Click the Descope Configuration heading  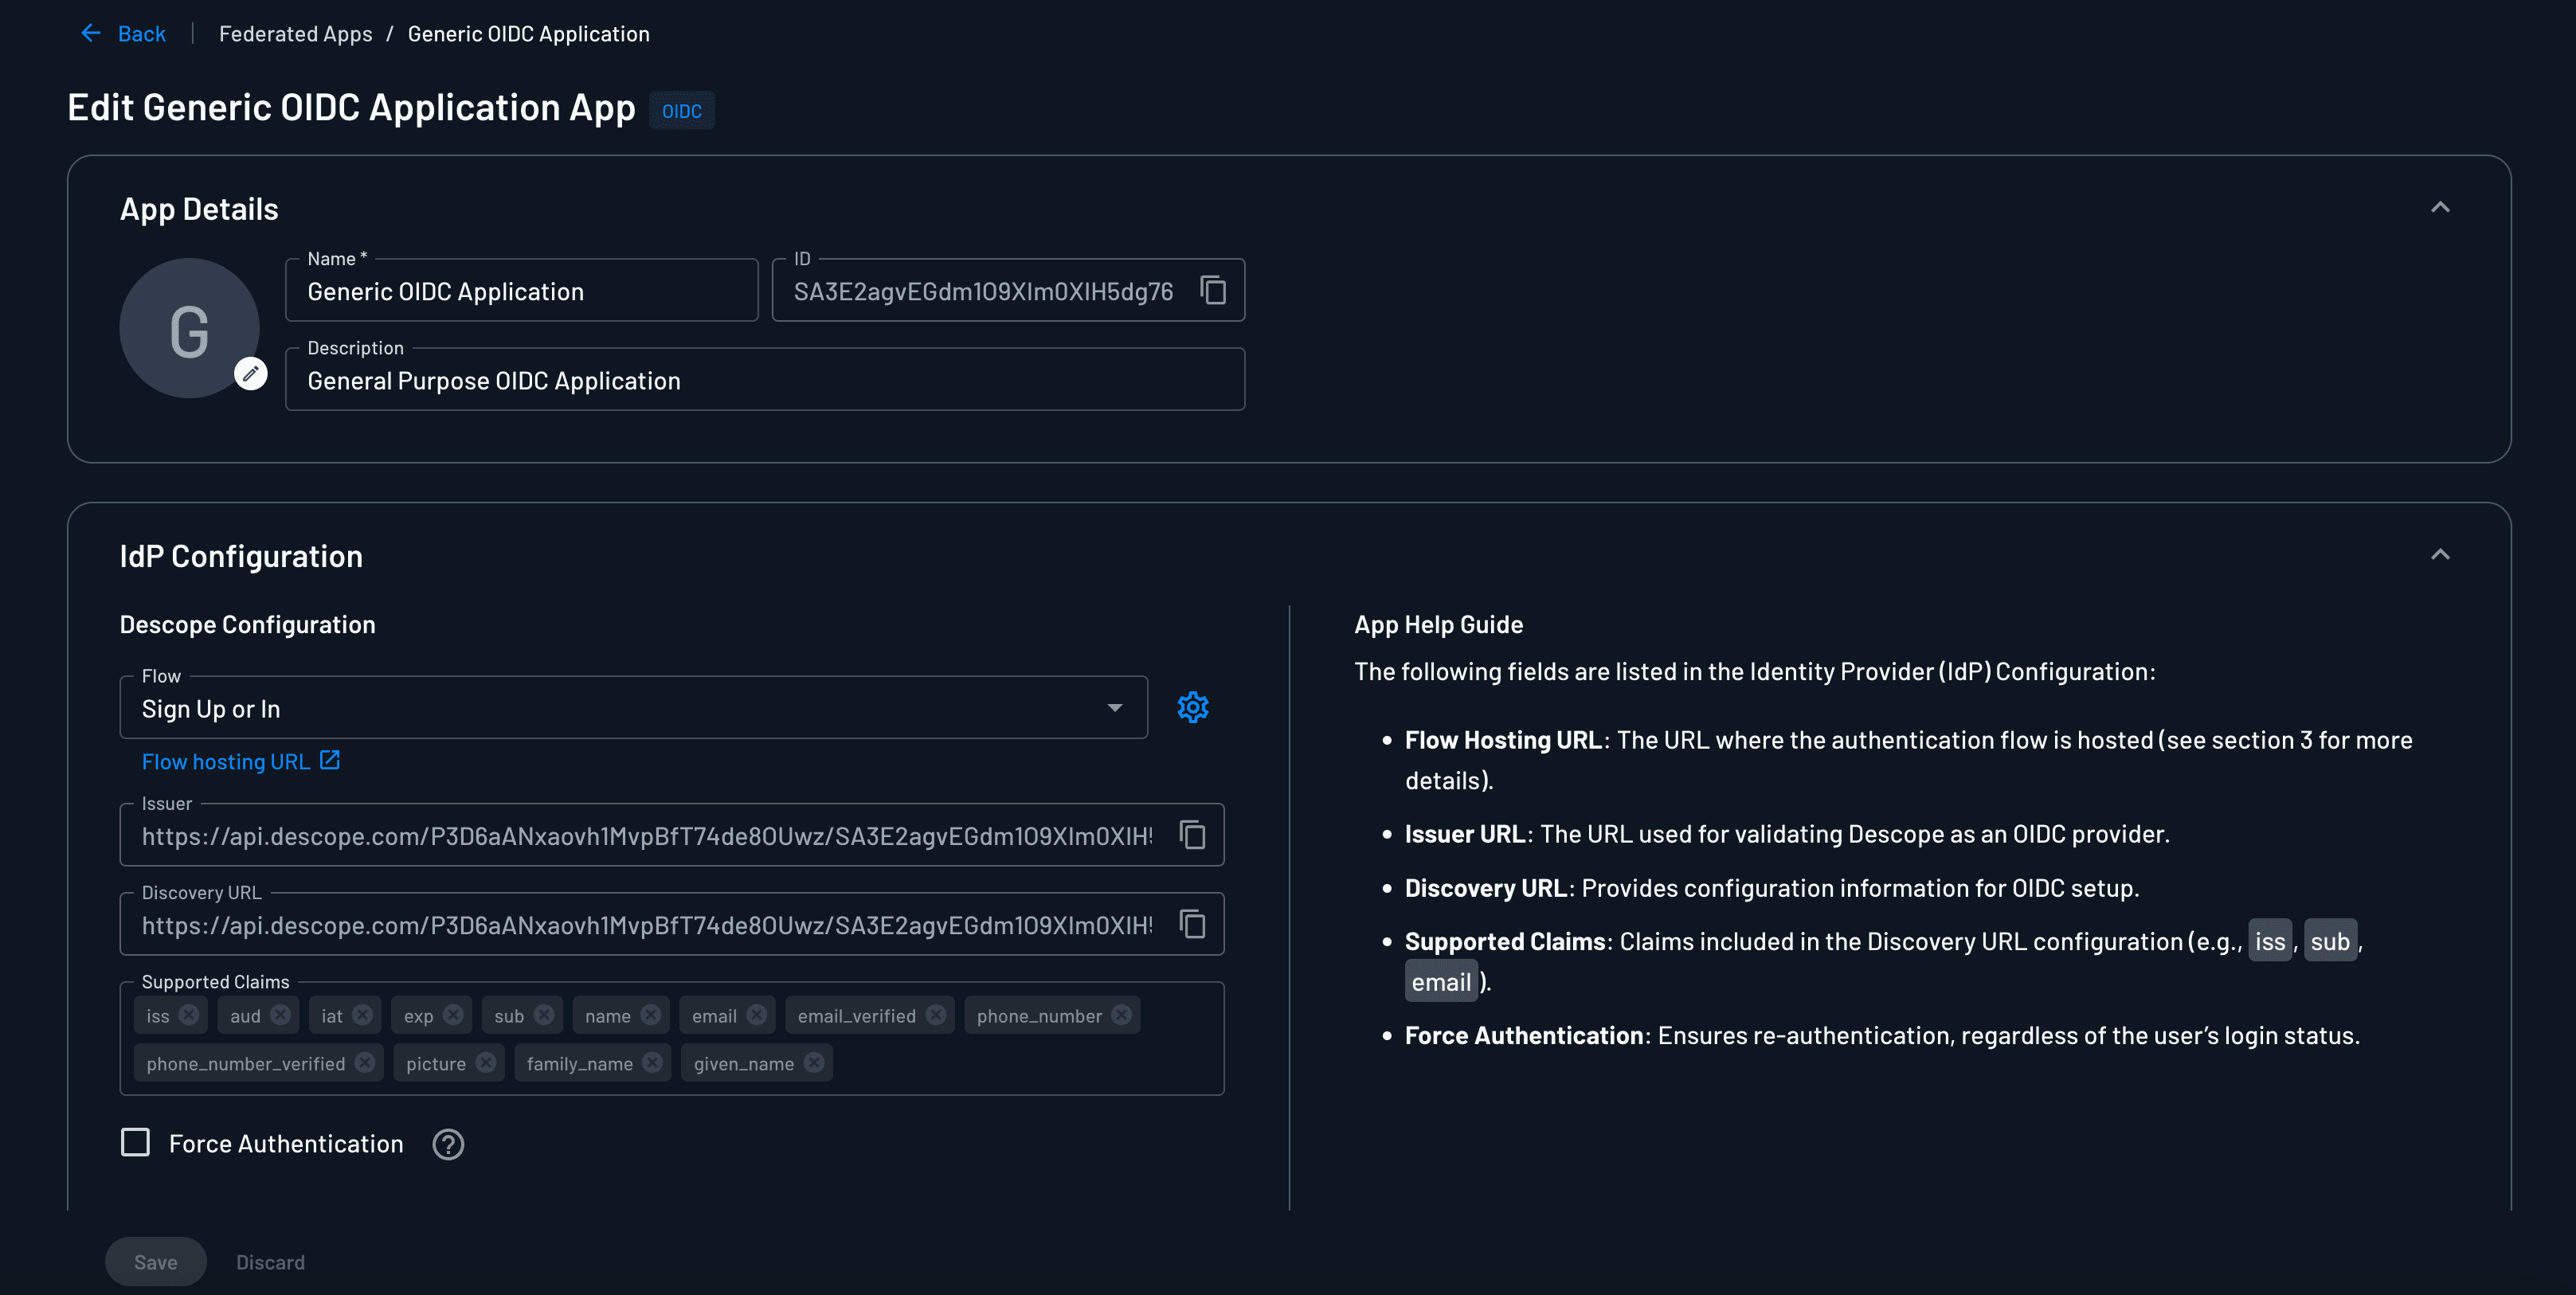(247, 625)
